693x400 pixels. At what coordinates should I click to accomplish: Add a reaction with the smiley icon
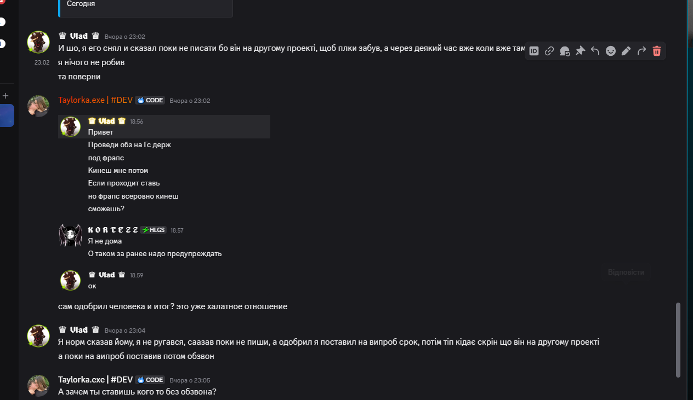pyautogui.click(x=611, y=51)
